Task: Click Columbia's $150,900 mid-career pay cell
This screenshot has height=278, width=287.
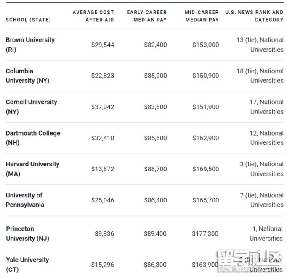Action: tap(206, 76)
